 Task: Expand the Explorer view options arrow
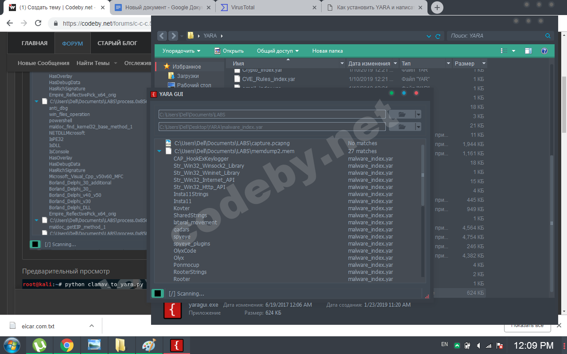514,51
